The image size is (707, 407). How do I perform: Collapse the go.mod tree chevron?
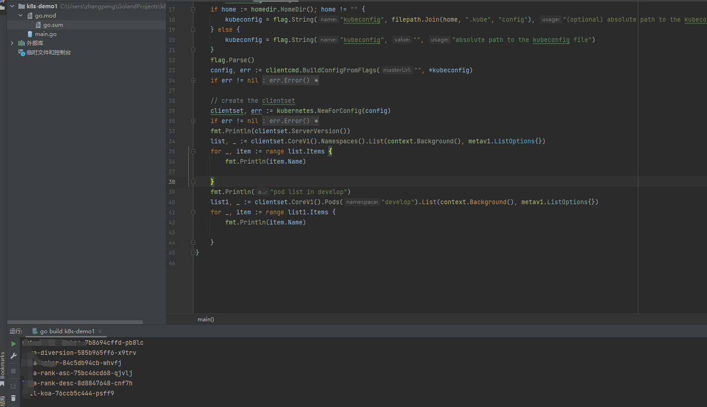pyautogui.click(x=20, y=16)
